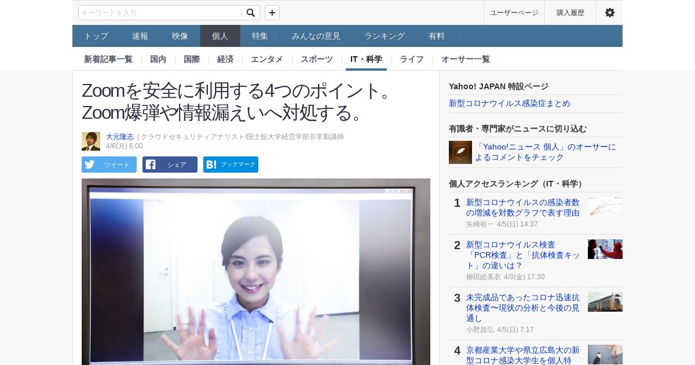Click the heading Yahoo! JAPAN 特設ページ
Screen dimensions: 695x365
point(499,86)
